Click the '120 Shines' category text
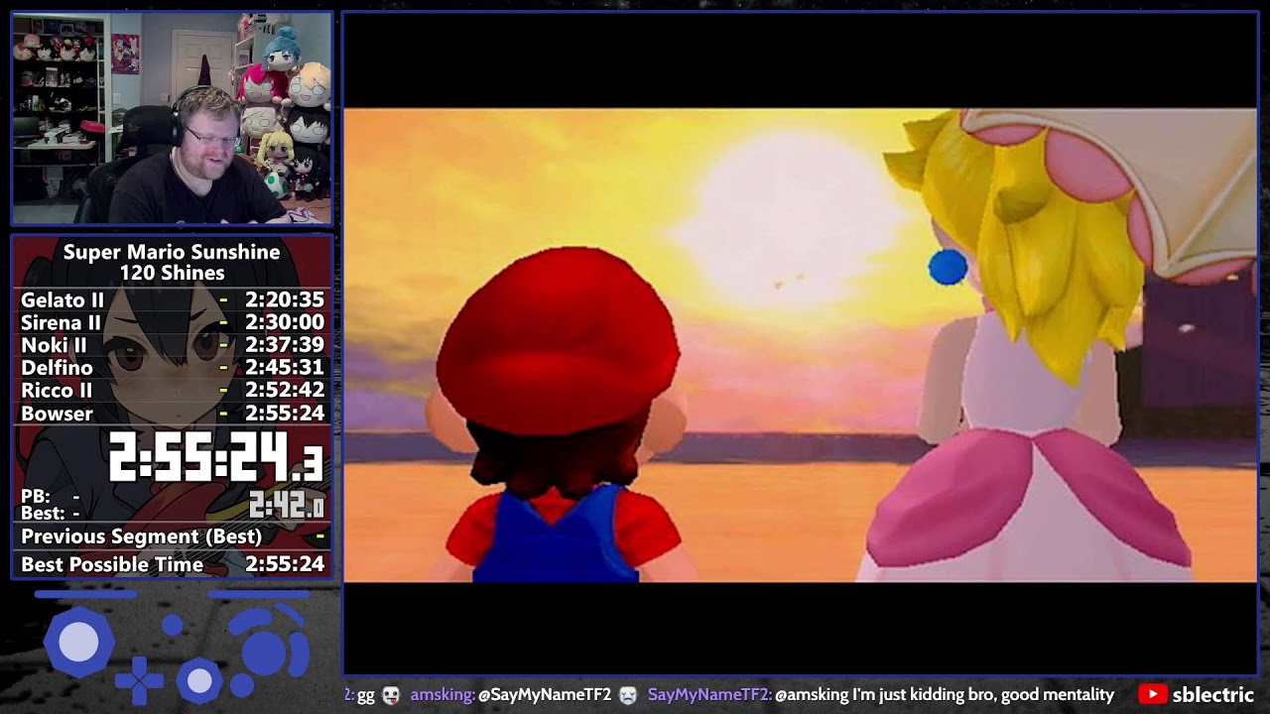This screenshot has width=1270, height=714. pyautogui.click(x=172, y=273)
